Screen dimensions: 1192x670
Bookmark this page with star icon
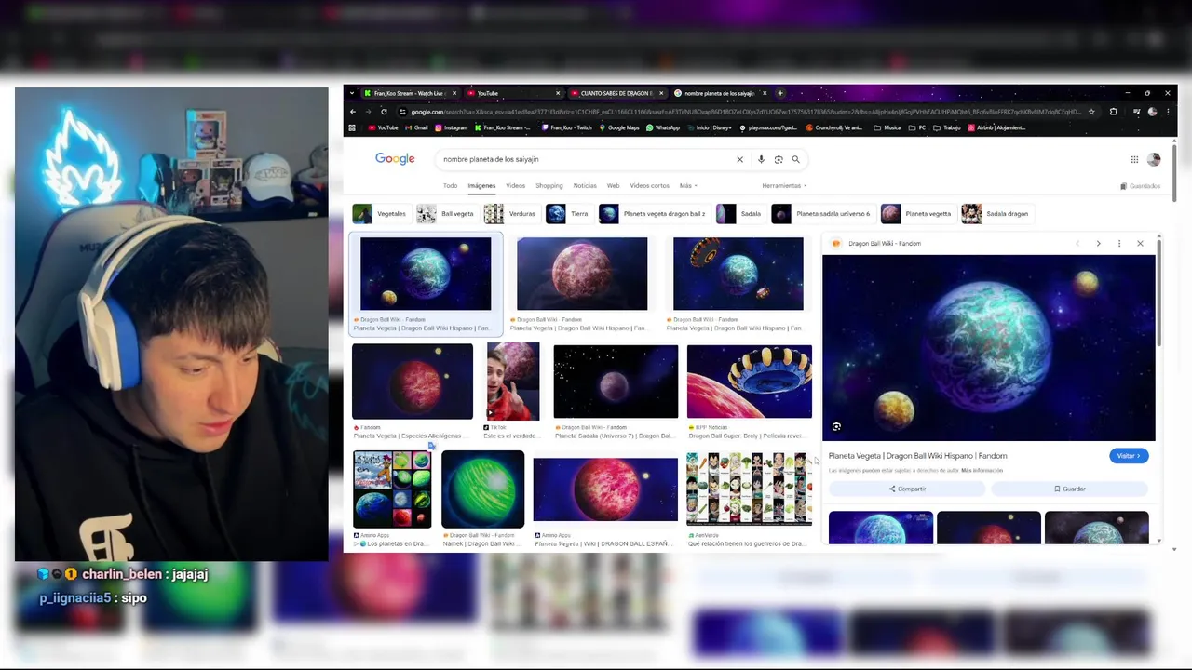click(1091, 112)
